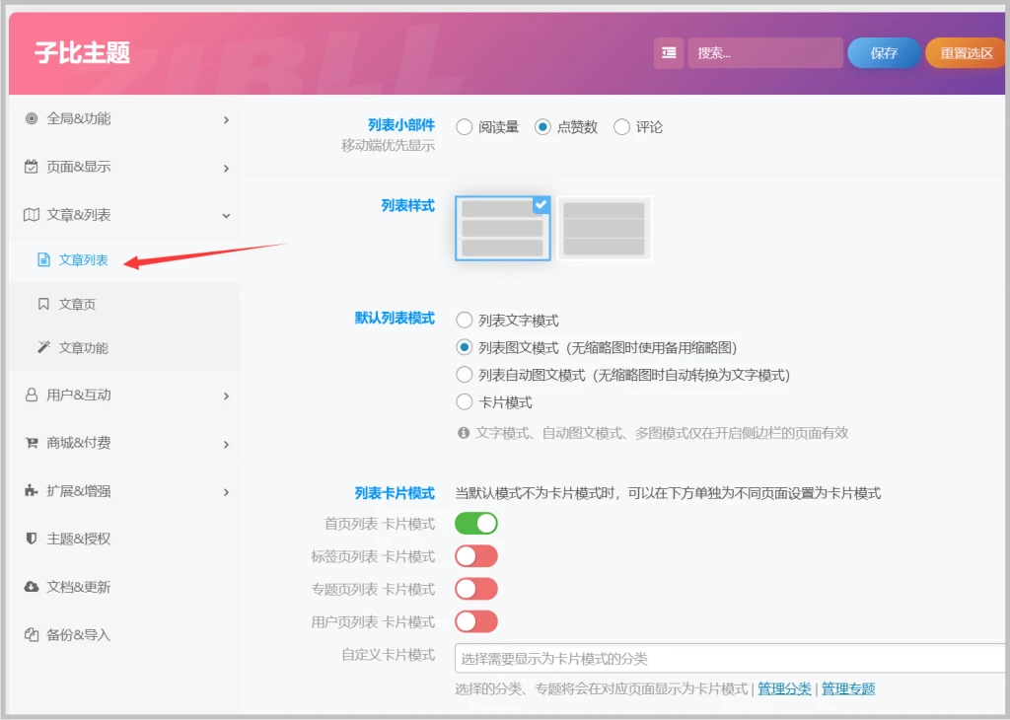The image size is (1010, 720).
Task: Click the 主题&授权 shield icon
Action: click(x=31, y=539)
